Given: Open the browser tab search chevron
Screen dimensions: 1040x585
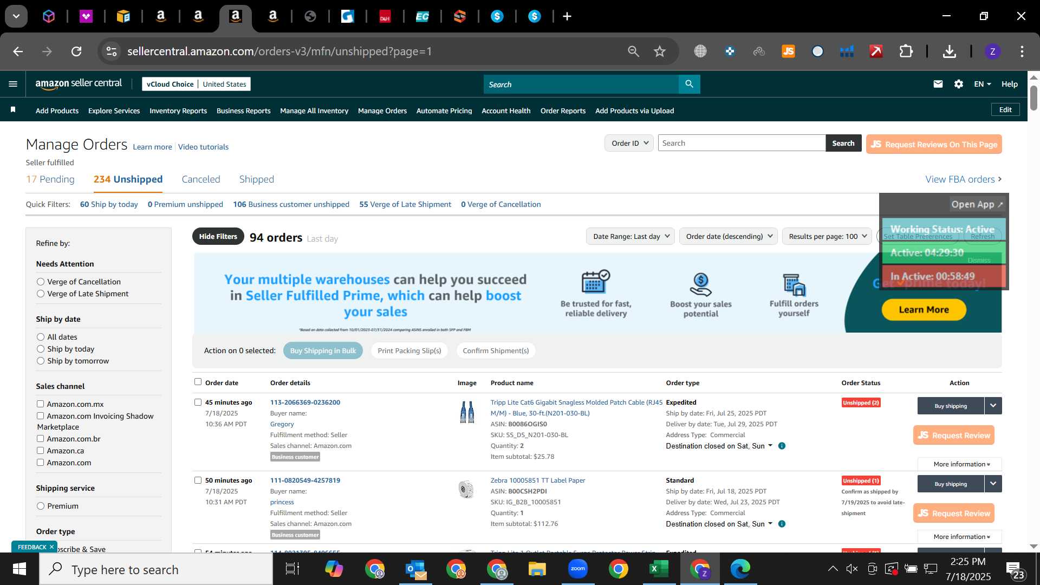Looking at the screenshot, I should point(16,16).
